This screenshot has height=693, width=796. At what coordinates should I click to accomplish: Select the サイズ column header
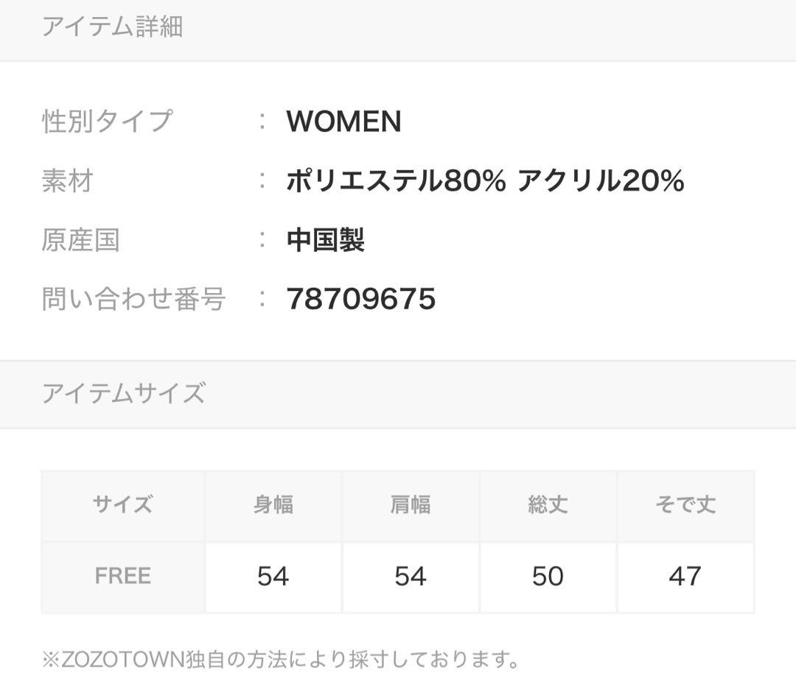pyautogui.click(x=122, y=505)
